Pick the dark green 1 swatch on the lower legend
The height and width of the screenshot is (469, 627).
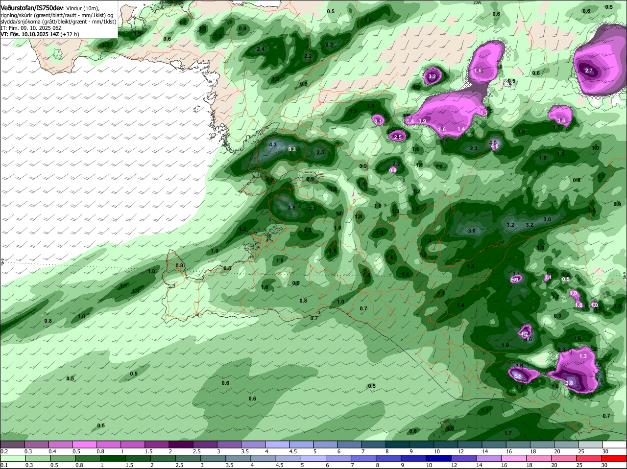pyautogui.click(x=114, y=458)
